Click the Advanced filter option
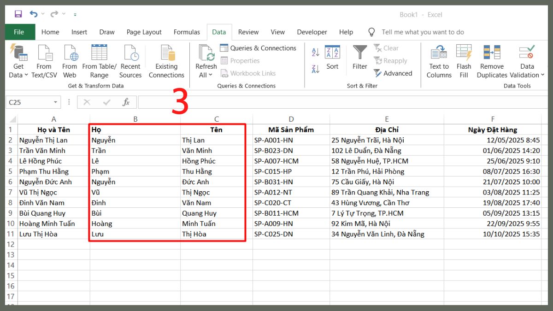Image resolution: width=553 pixels, height=311 pixels. (x=394, y=73)
